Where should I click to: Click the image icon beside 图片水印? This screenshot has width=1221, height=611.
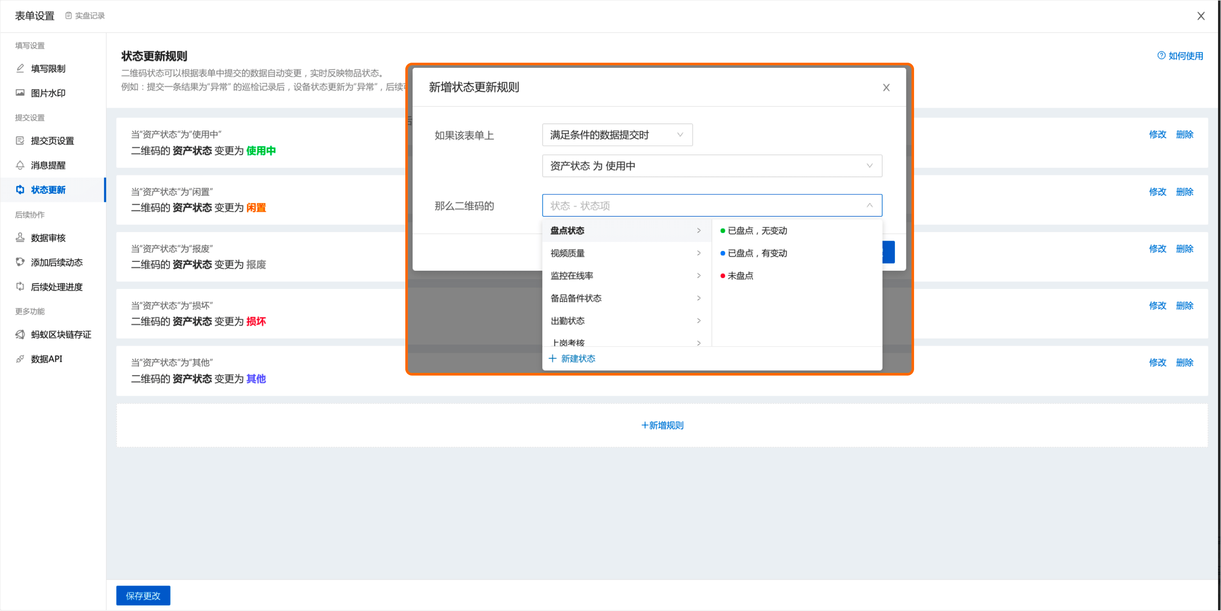coord(20,93)
